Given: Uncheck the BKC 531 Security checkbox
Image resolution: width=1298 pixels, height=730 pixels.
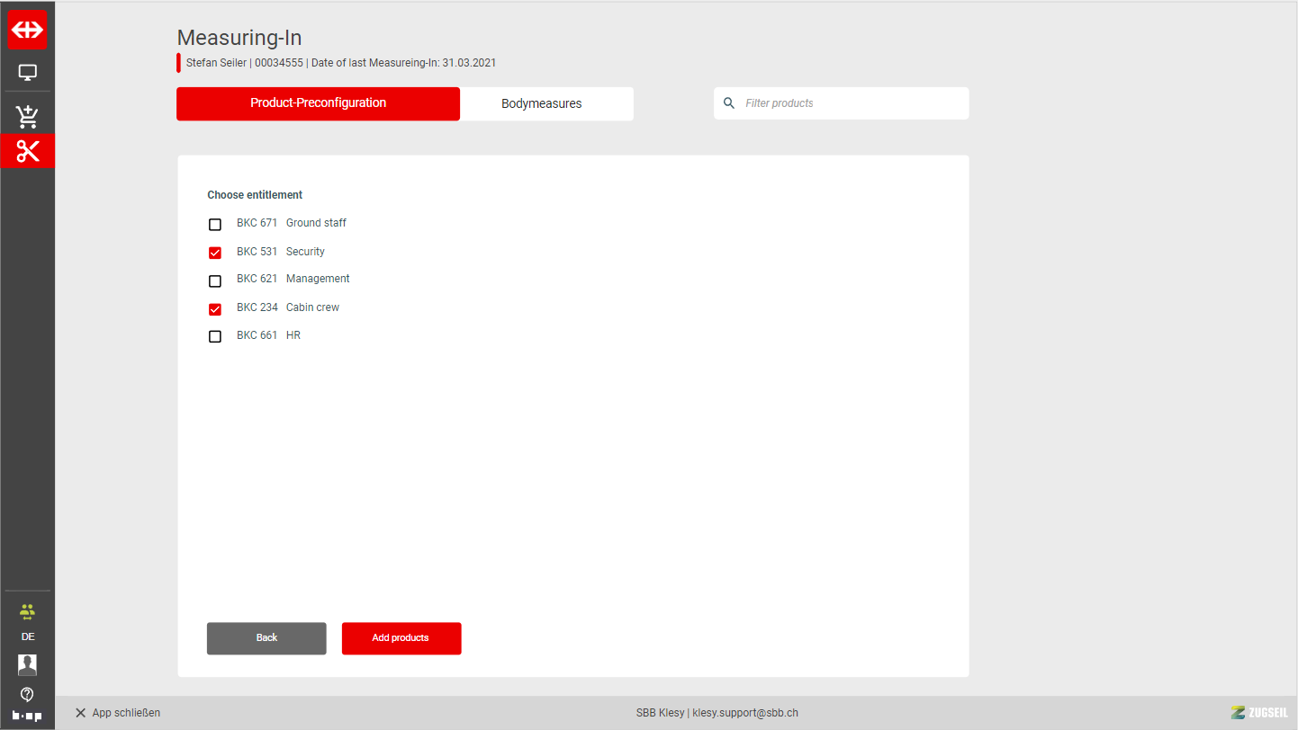Looking at the screenshot, I should coord(215,253).
